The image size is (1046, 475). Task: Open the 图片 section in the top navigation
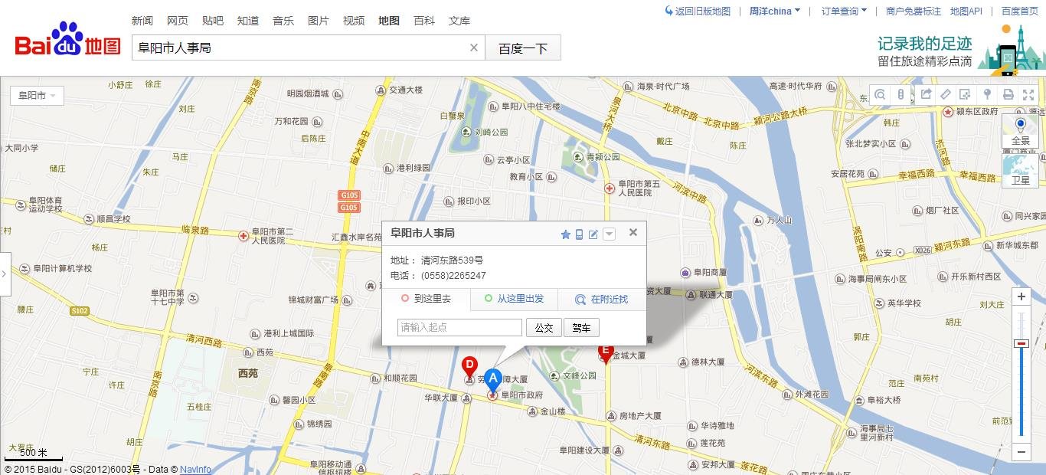[318, 21]
